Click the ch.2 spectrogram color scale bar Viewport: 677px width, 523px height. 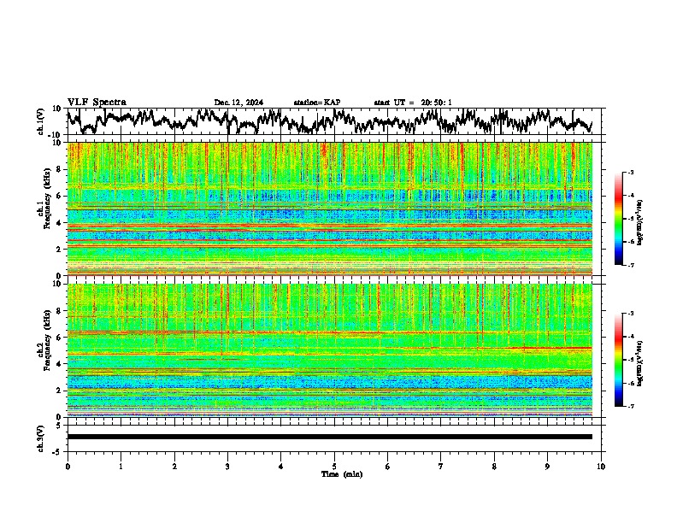pyautogui.click(x=618, y=360)
